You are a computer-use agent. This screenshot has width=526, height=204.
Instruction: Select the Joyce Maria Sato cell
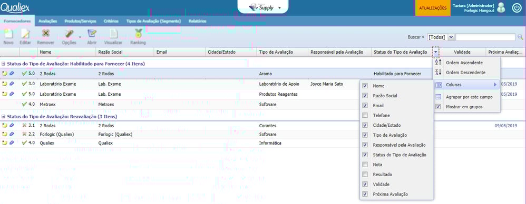point(327,84)
